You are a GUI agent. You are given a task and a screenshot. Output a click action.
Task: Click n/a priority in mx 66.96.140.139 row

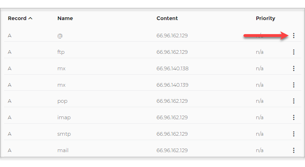[260, 85]
